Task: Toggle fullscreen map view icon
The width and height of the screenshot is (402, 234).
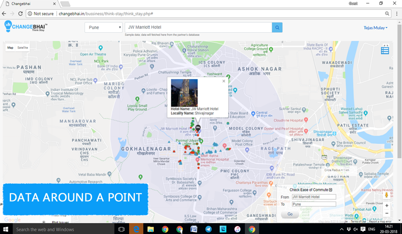Action: click(x=386, y=46)
